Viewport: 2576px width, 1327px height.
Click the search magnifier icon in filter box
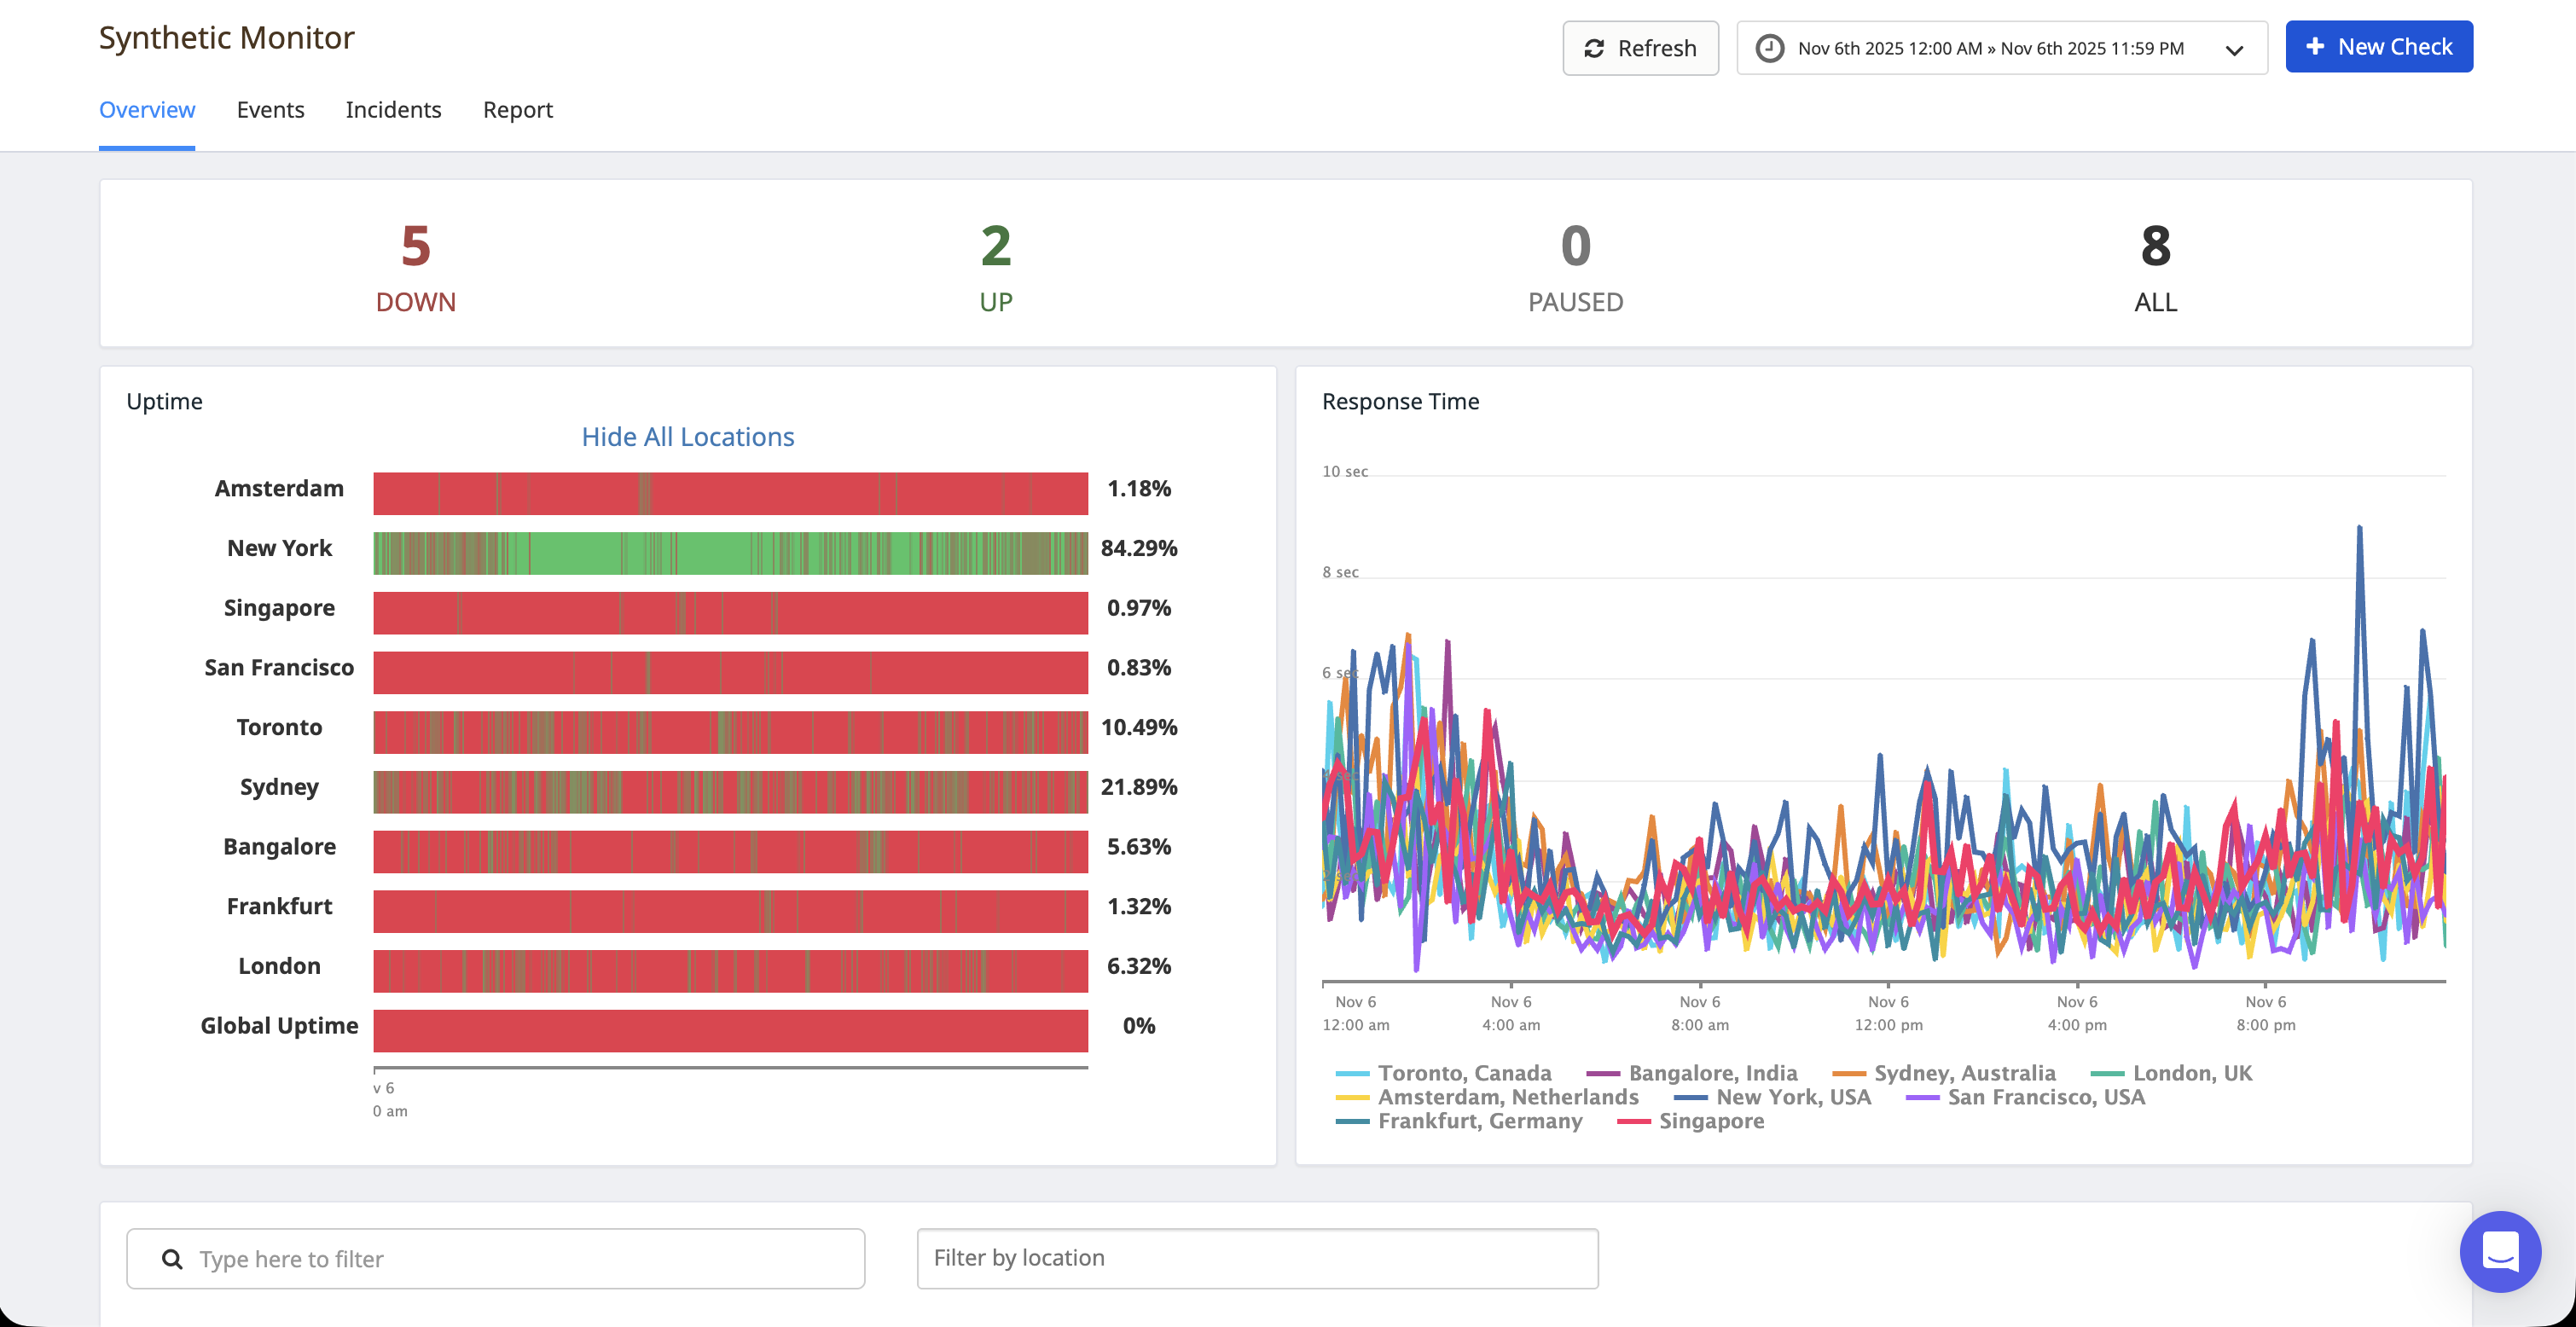[x=172, y=1259]
